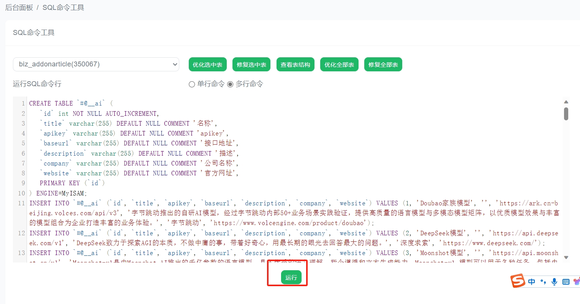Image resolution: width=580 pixels, height=304 pixels.
Task: Go to 后台面板 breadcrumb link
Action: (19, 8)
